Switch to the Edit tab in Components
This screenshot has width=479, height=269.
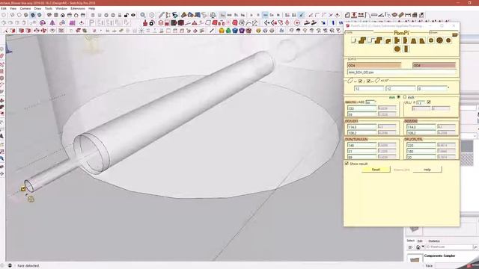420,241
